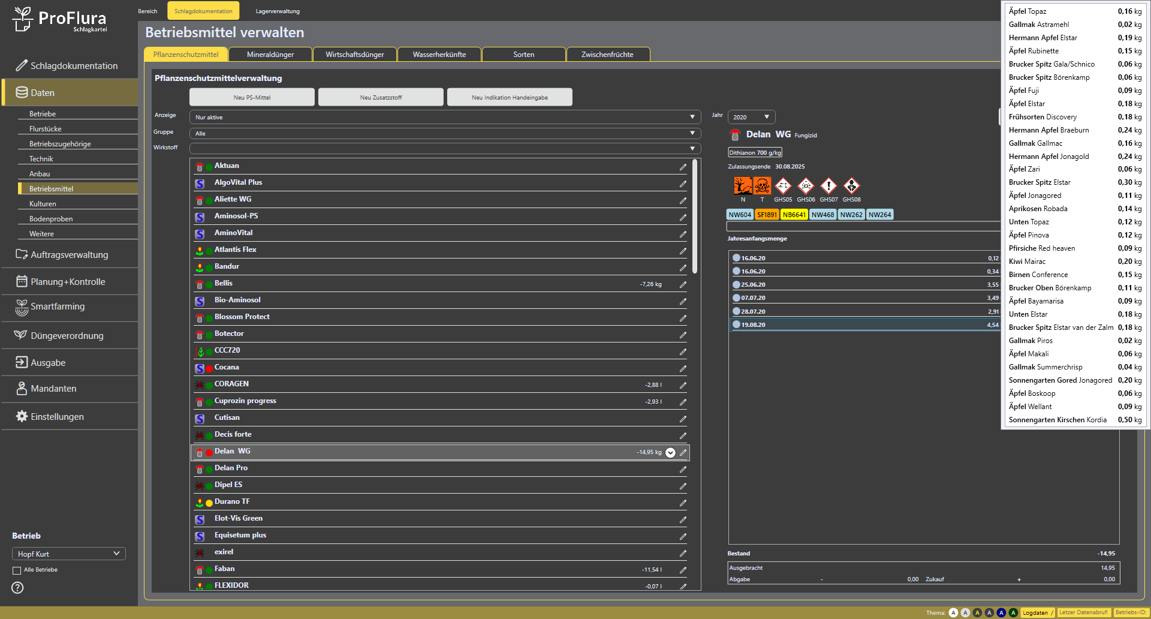Select the 25.06.20 entry radio circle
Viewport: 1151px width, 619px height.
(736, 285)
